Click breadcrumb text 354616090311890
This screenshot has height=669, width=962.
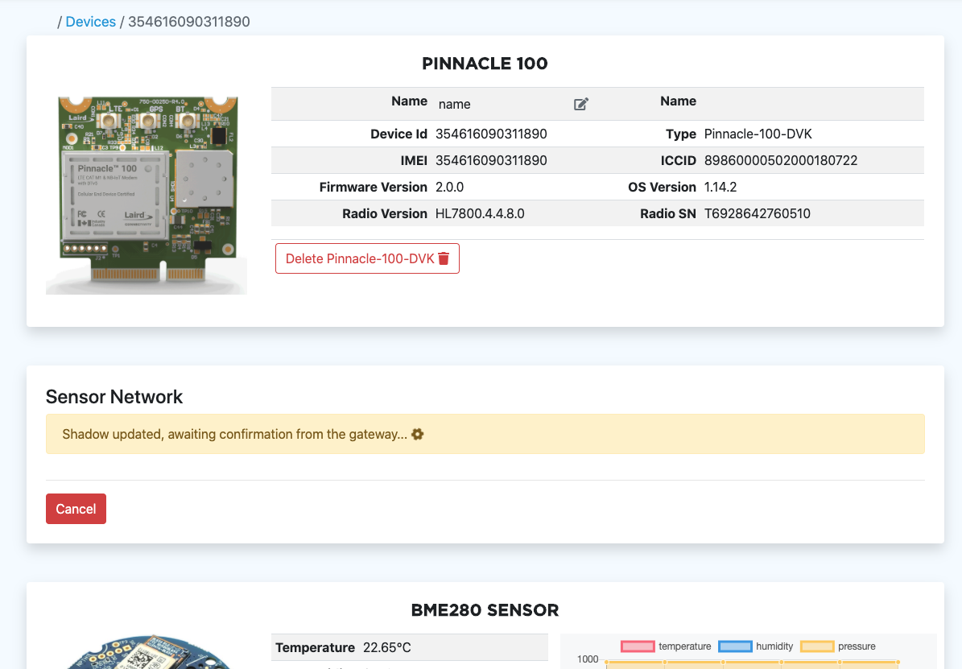click(189, 22)
